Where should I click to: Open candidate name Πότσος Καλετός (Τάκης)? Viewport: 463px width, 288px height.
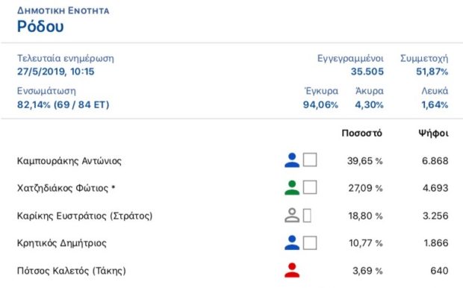tap(72, 271)
